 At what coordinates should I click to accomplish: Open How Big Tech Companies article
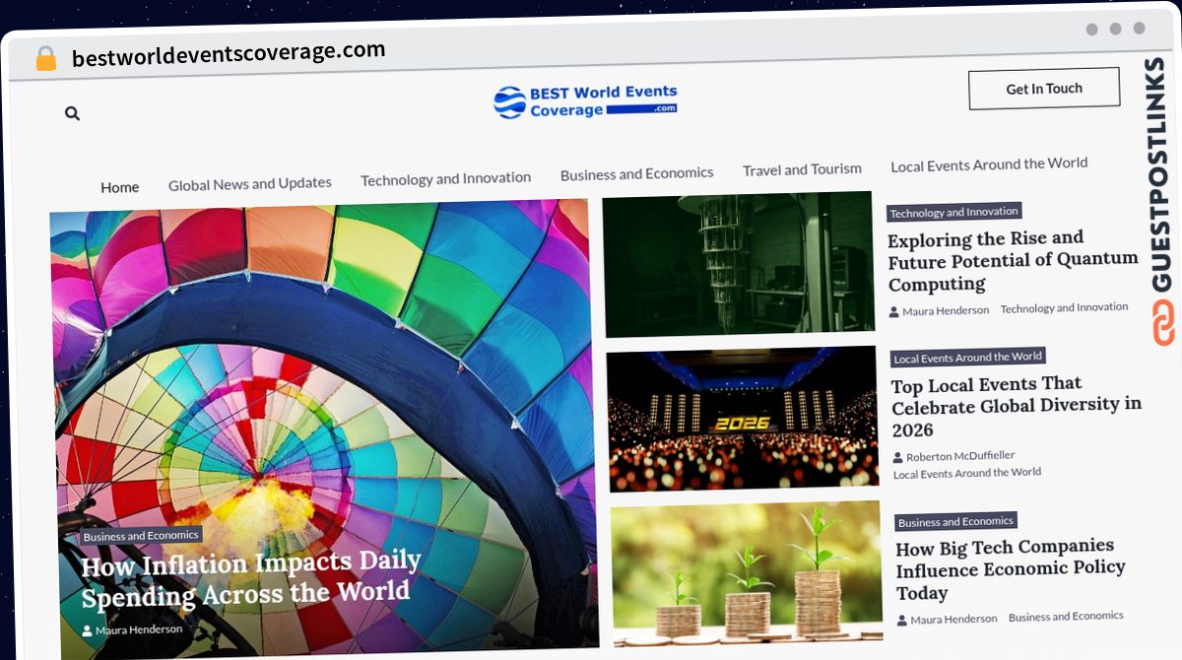coord(1010,569)
